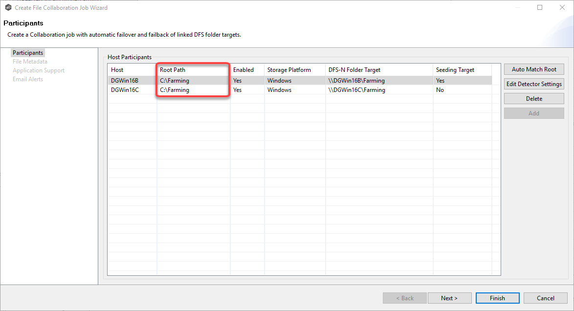Click the Add button
574x311 pixels.
coord(533,113)
